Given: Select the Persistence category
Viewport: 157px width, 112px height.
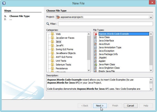Looking at the screenshot, I should [62, 68].
